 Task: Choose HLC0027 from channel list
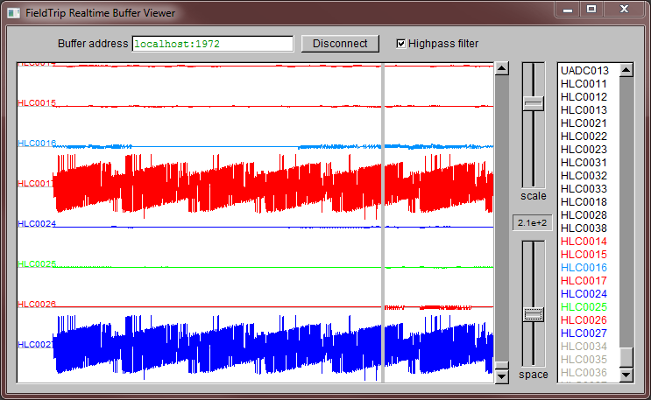point(584,333)
